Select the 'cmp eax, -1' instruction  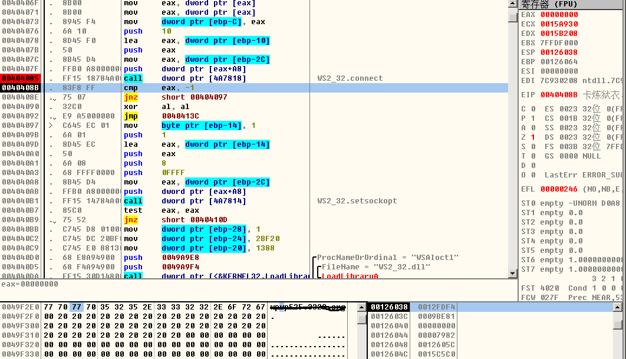click(159, 88)
